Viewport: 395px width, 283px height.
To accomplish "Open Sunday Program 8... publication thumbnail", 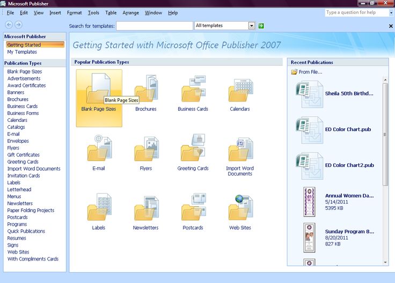I will pos(309,238).
